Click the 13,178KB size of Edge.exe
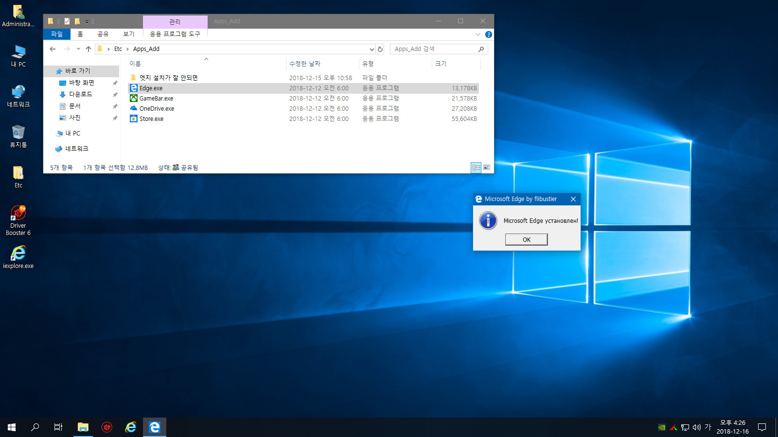This screenshot has height=437, width=778. [x=464, y=88]
